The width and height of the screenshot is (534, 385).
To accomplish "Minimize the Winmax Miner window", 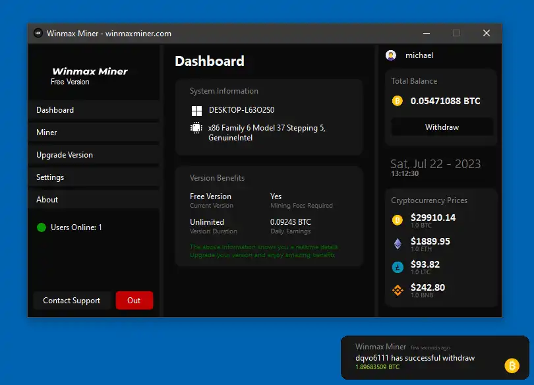I will pos(427,33).
